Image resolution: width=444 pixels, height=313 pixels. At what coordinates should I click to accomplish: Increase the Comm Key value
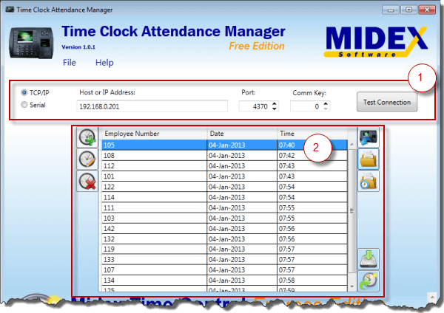point(326,103)
